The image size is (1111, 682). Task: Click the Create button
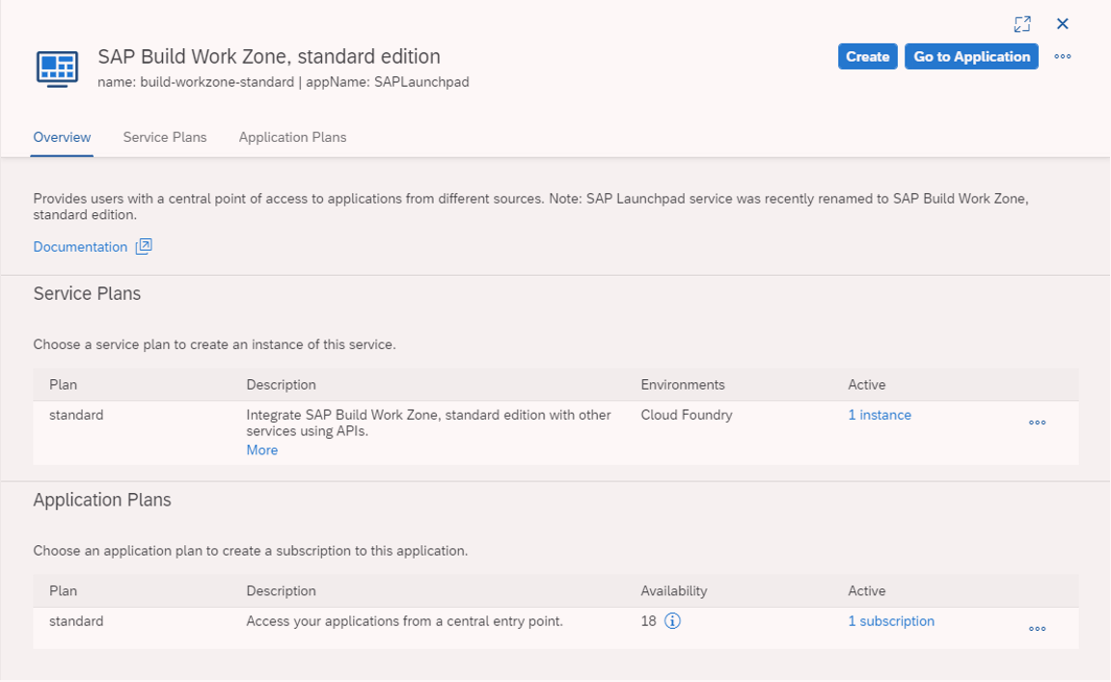click(867, 57)
